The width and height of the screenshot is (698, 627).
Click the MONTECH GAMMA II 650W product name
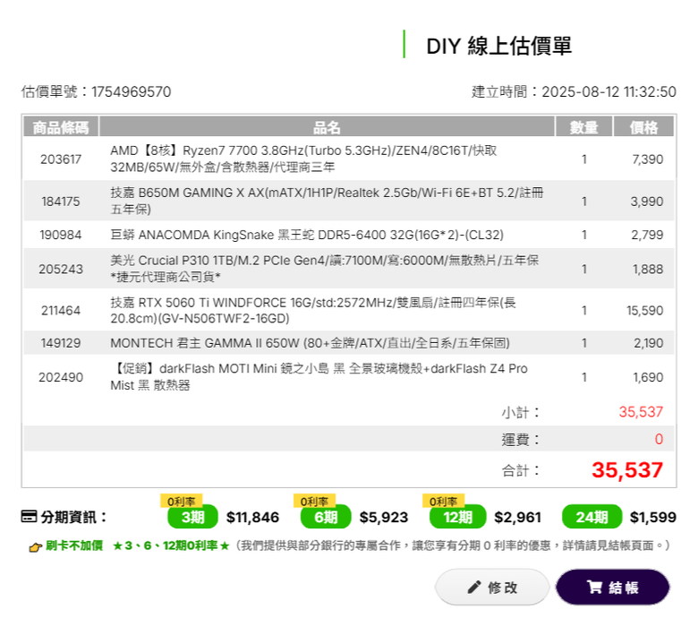[x=310, y=343]
